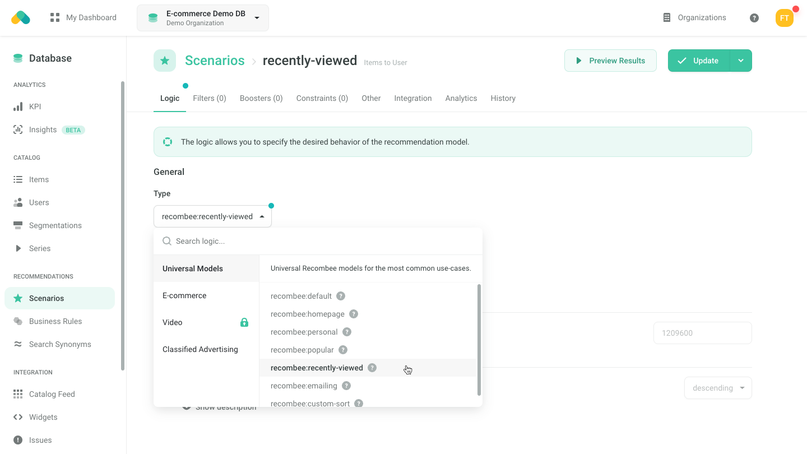This screenshot has height=454, width=807.
Task: Click help icon next to recombee:personal
Action: [x=347, y=332]
